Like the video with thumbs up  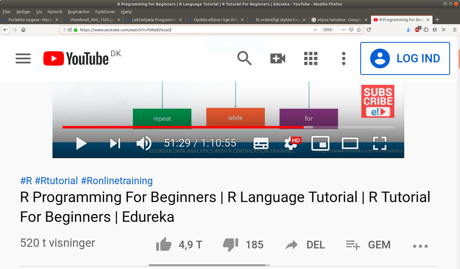[x=164, y=244]
